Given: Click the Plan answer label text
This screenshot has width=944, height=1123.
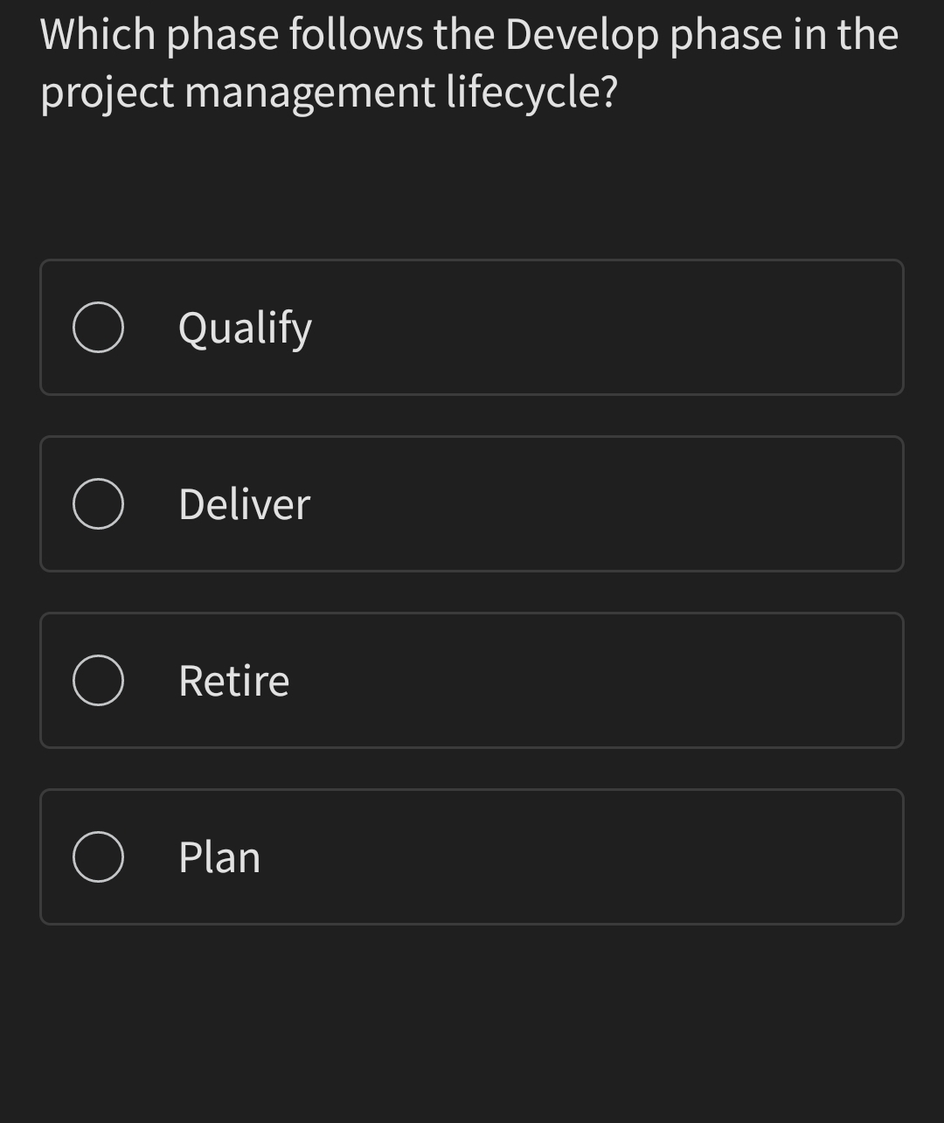Looking at the screenshot, I should click(219, 857).
